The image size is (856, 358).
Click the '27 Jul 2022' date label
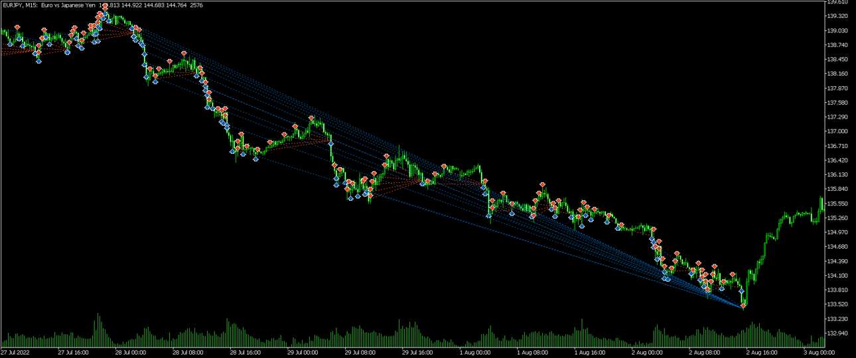click(x=15, y=353)
